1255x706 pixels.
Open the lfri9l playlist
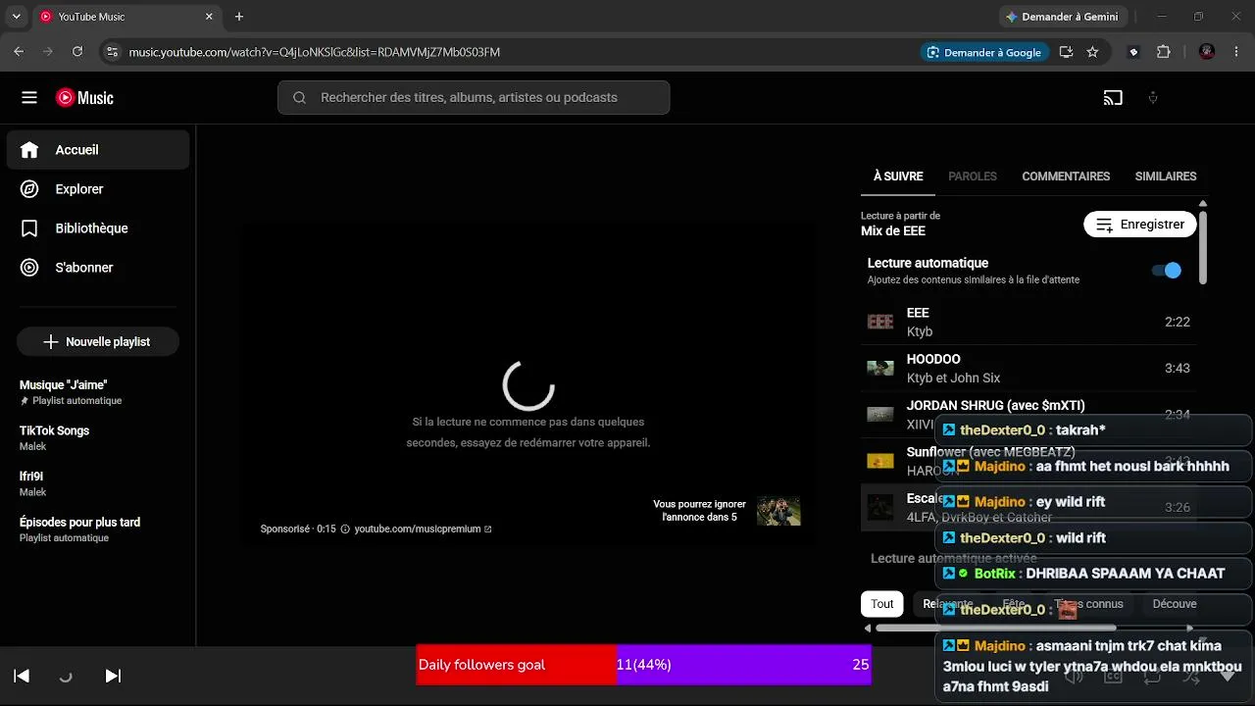point(98,483)
